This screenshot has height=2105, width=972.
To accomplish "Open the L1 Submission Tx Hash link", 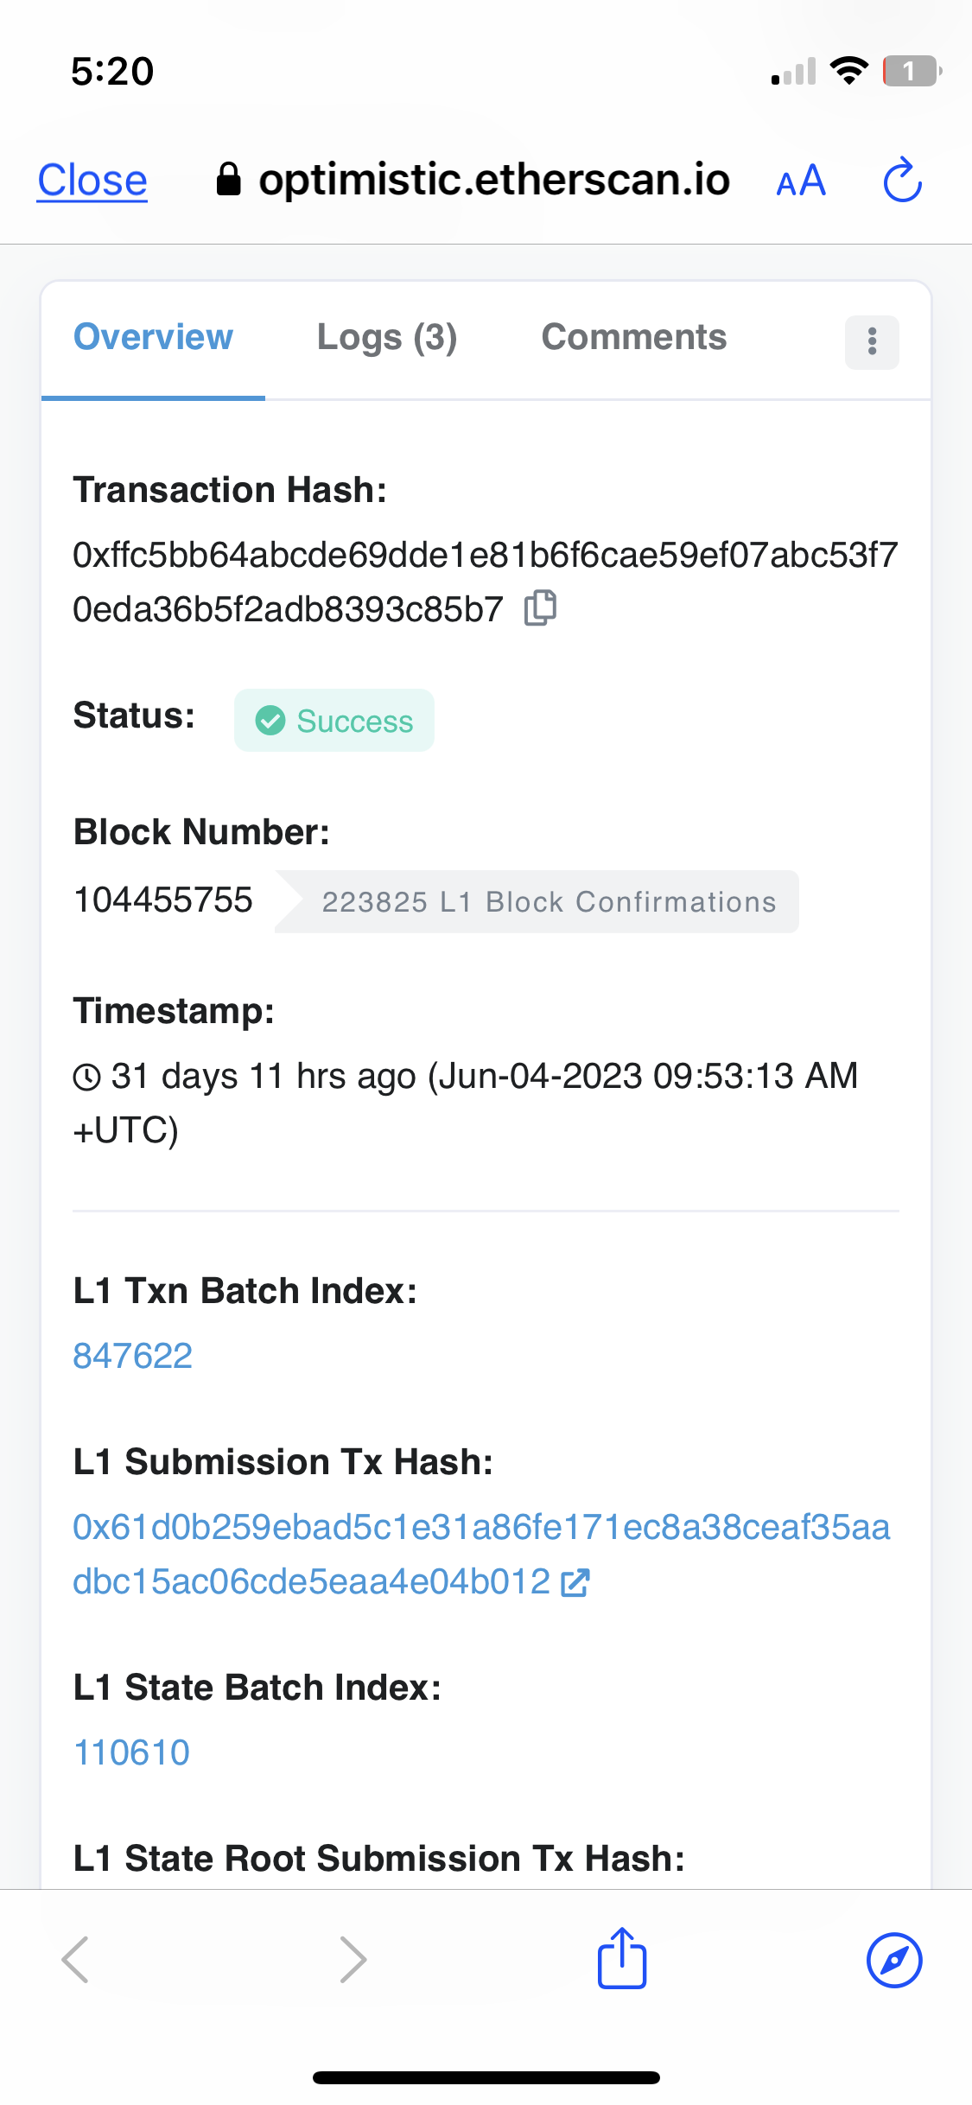I will click(480, 1528).
